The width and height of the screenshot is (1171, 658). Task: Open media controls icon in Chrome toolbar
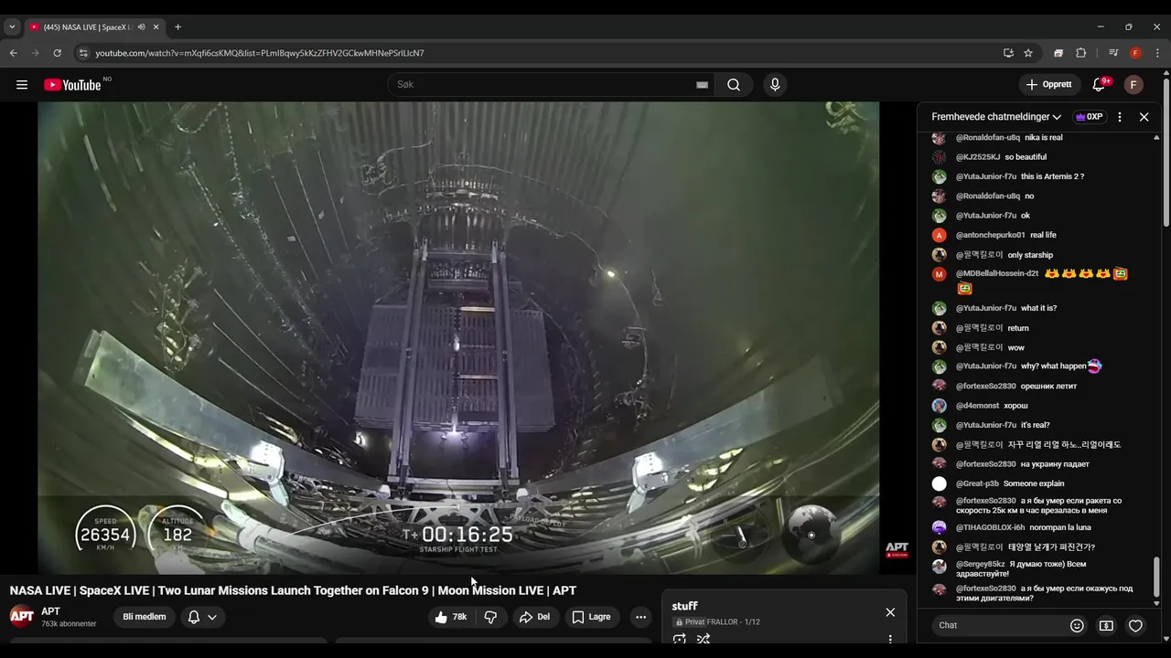click(x=1113, y=53)
